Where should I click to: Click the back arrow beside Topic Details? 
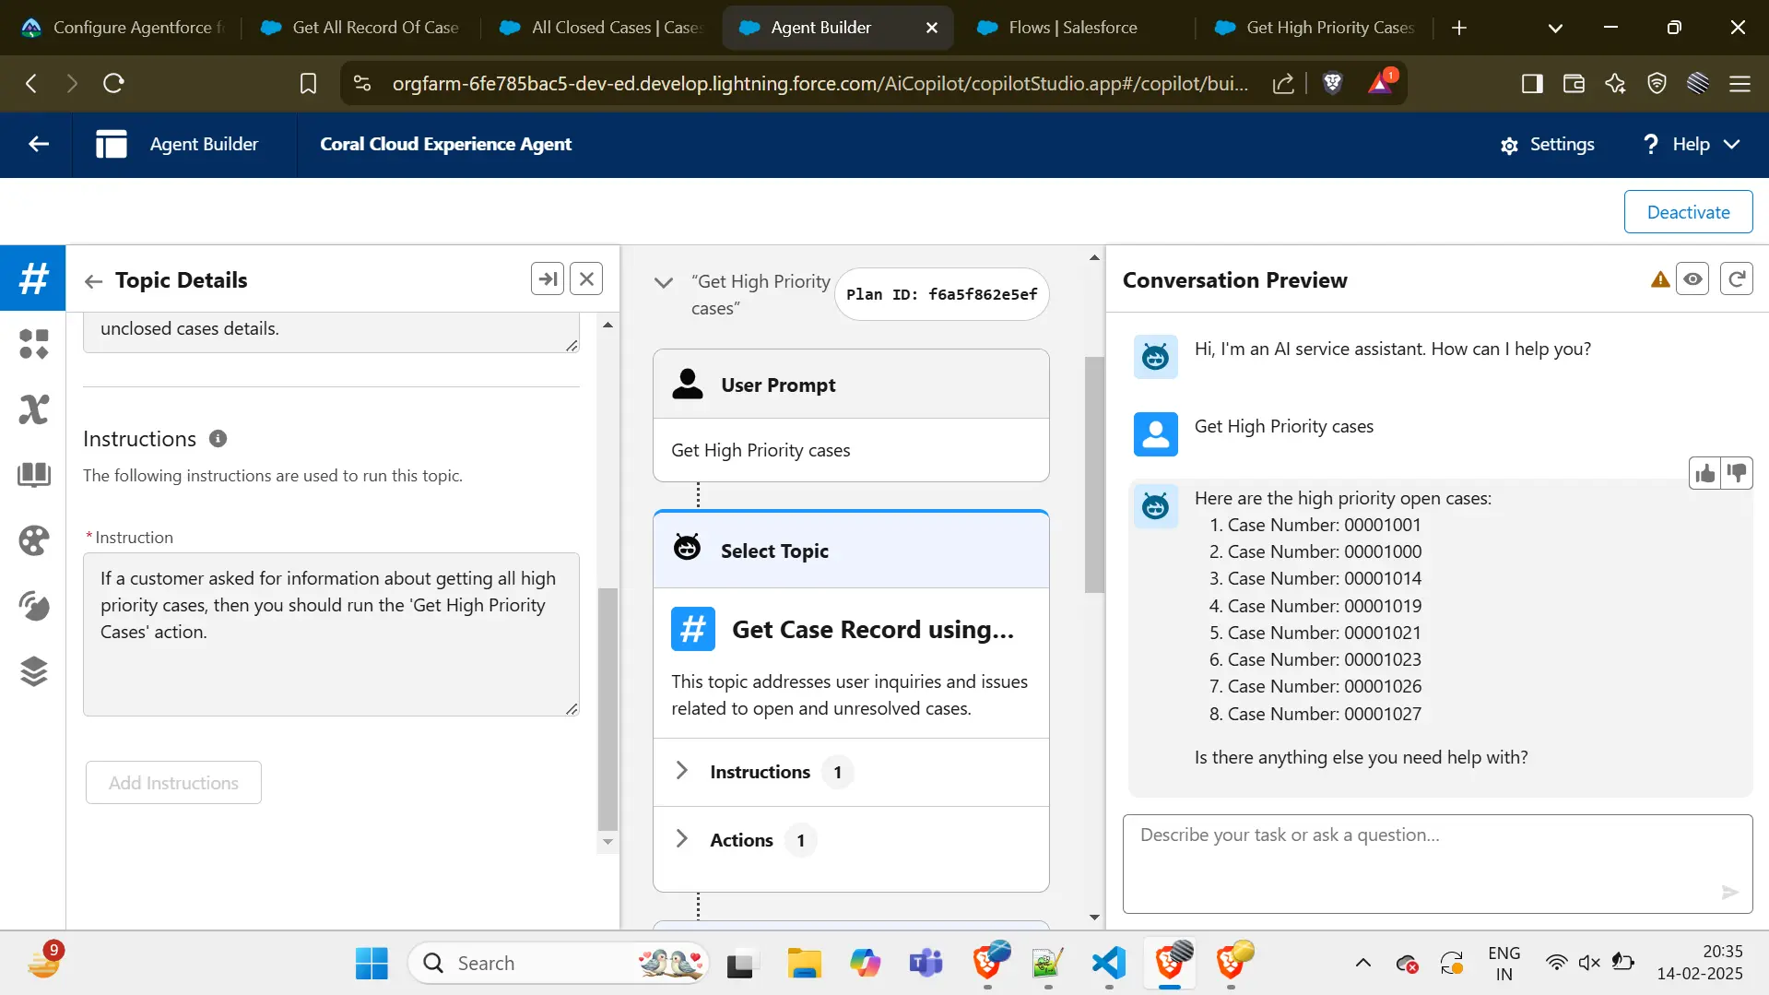(x=93, y=281)
